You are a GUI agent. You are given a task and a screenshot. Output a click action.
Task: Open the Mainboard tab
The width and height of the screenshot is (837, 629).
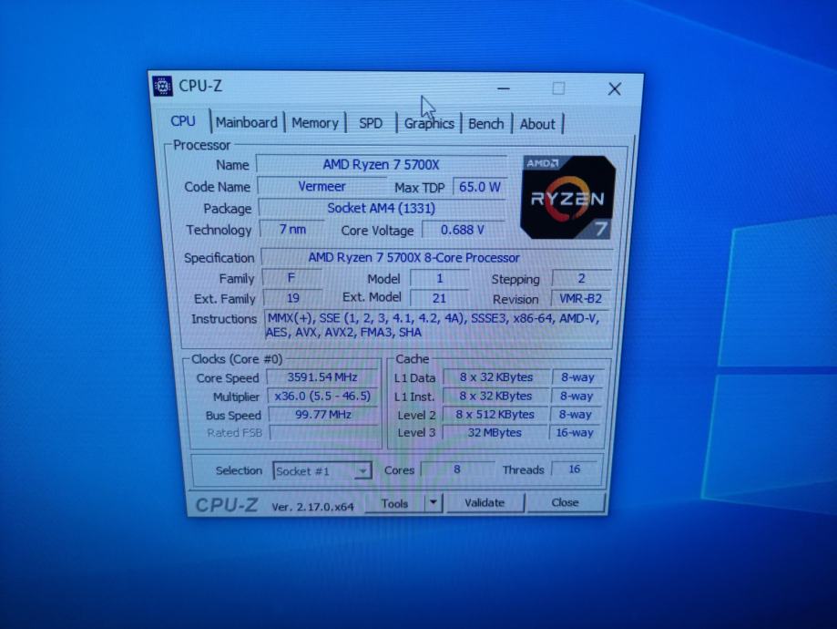[247, 123]
